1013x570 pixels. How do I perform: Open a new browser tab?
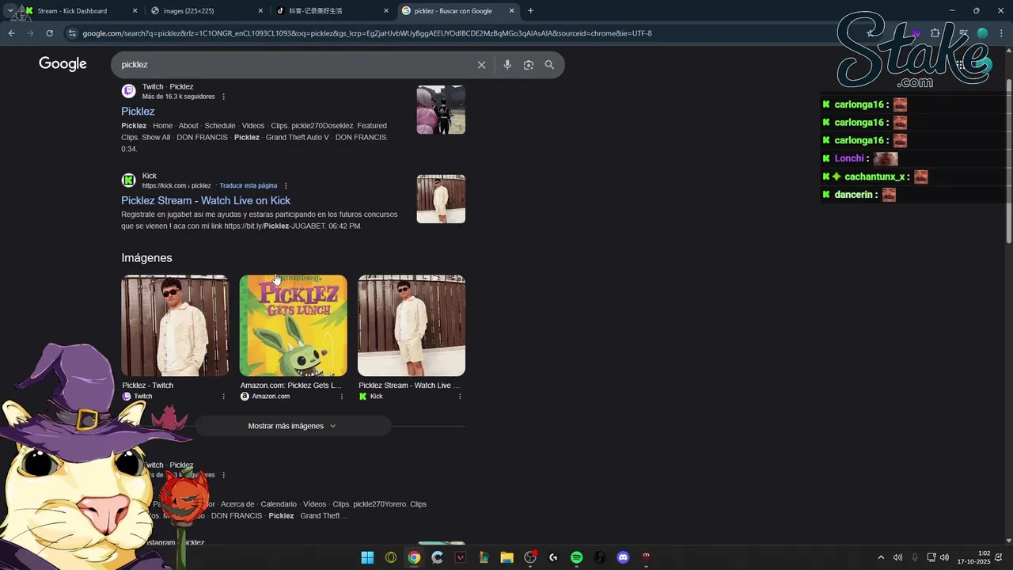click(530, 11)
